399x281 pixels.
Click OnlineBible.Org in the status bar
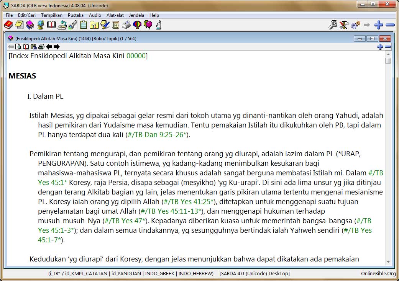[378, 274]
